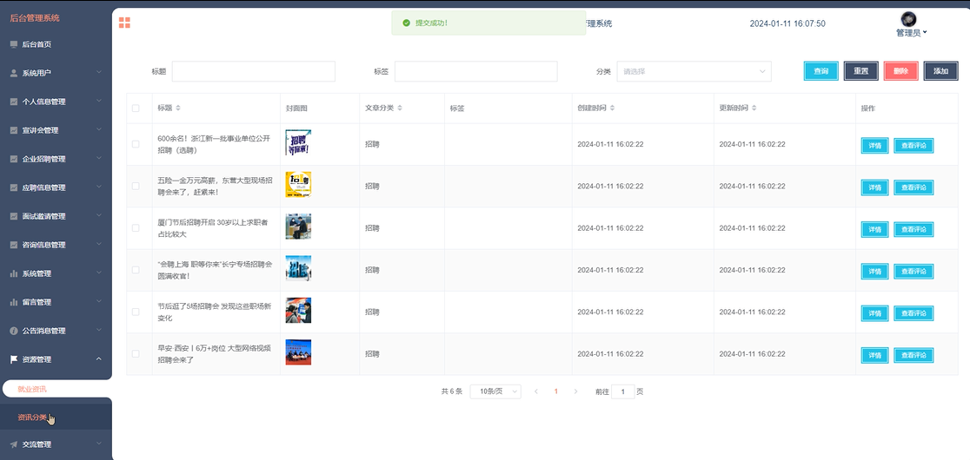Expand the 企业招聘管理 menu chevron
Screen dimensions: 970x460
(99, 159)
